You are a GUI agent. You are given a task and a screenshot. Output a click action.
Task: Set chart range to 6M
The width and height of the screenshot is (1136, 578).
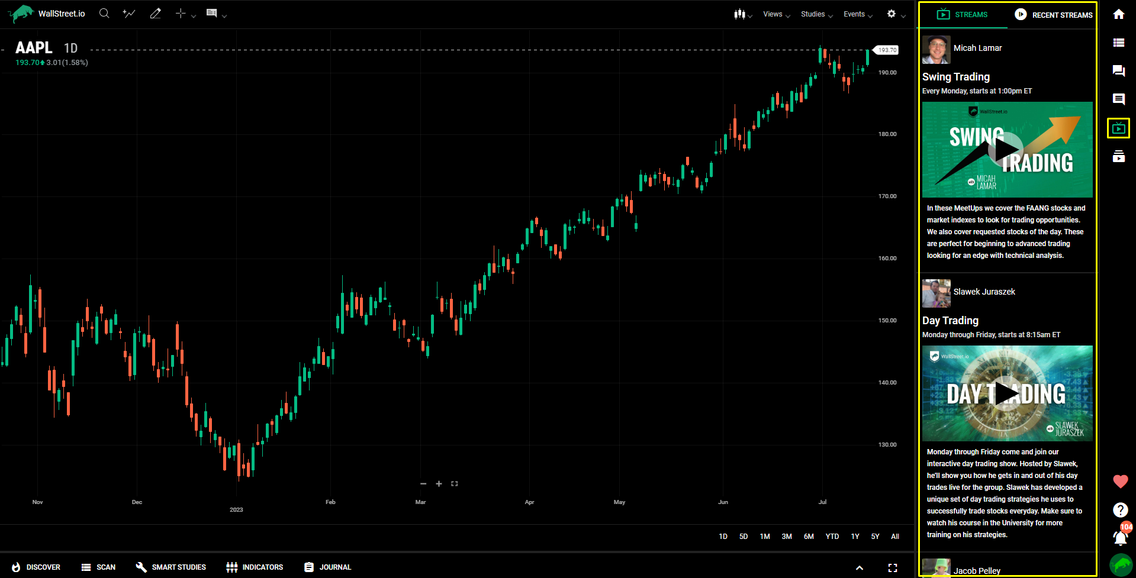[x=809, y=537]
